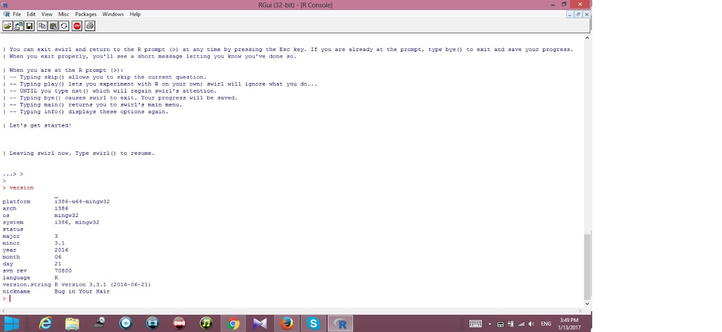Open the touch keyboard tray icon
Screen dimensions: 722x332
[476, 324]
